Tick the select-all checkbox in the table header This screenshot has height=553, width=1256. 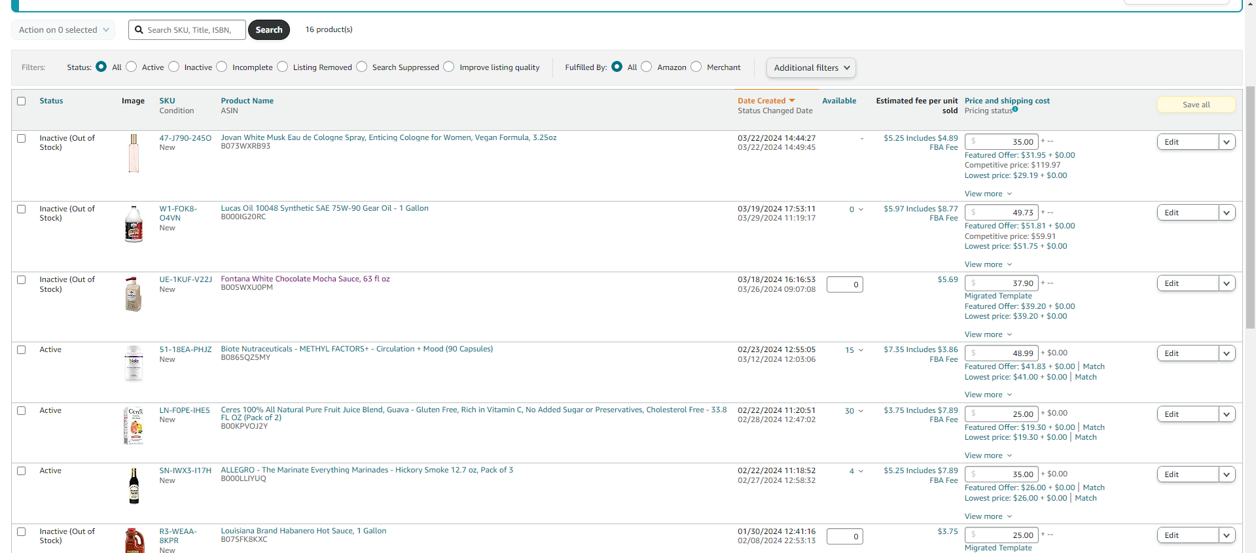[22, 101]
